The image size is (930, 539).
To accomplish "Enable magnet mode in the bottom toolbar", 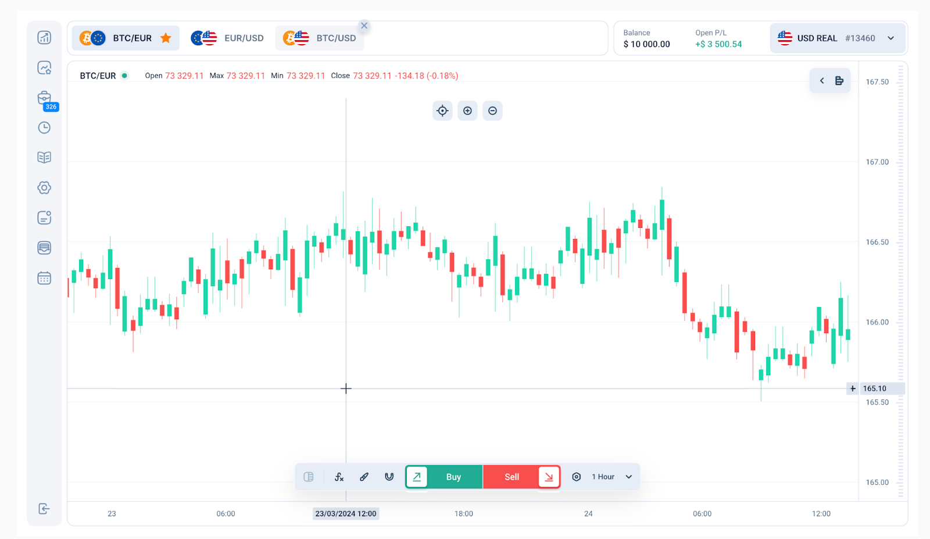I will tap(388, 476).
